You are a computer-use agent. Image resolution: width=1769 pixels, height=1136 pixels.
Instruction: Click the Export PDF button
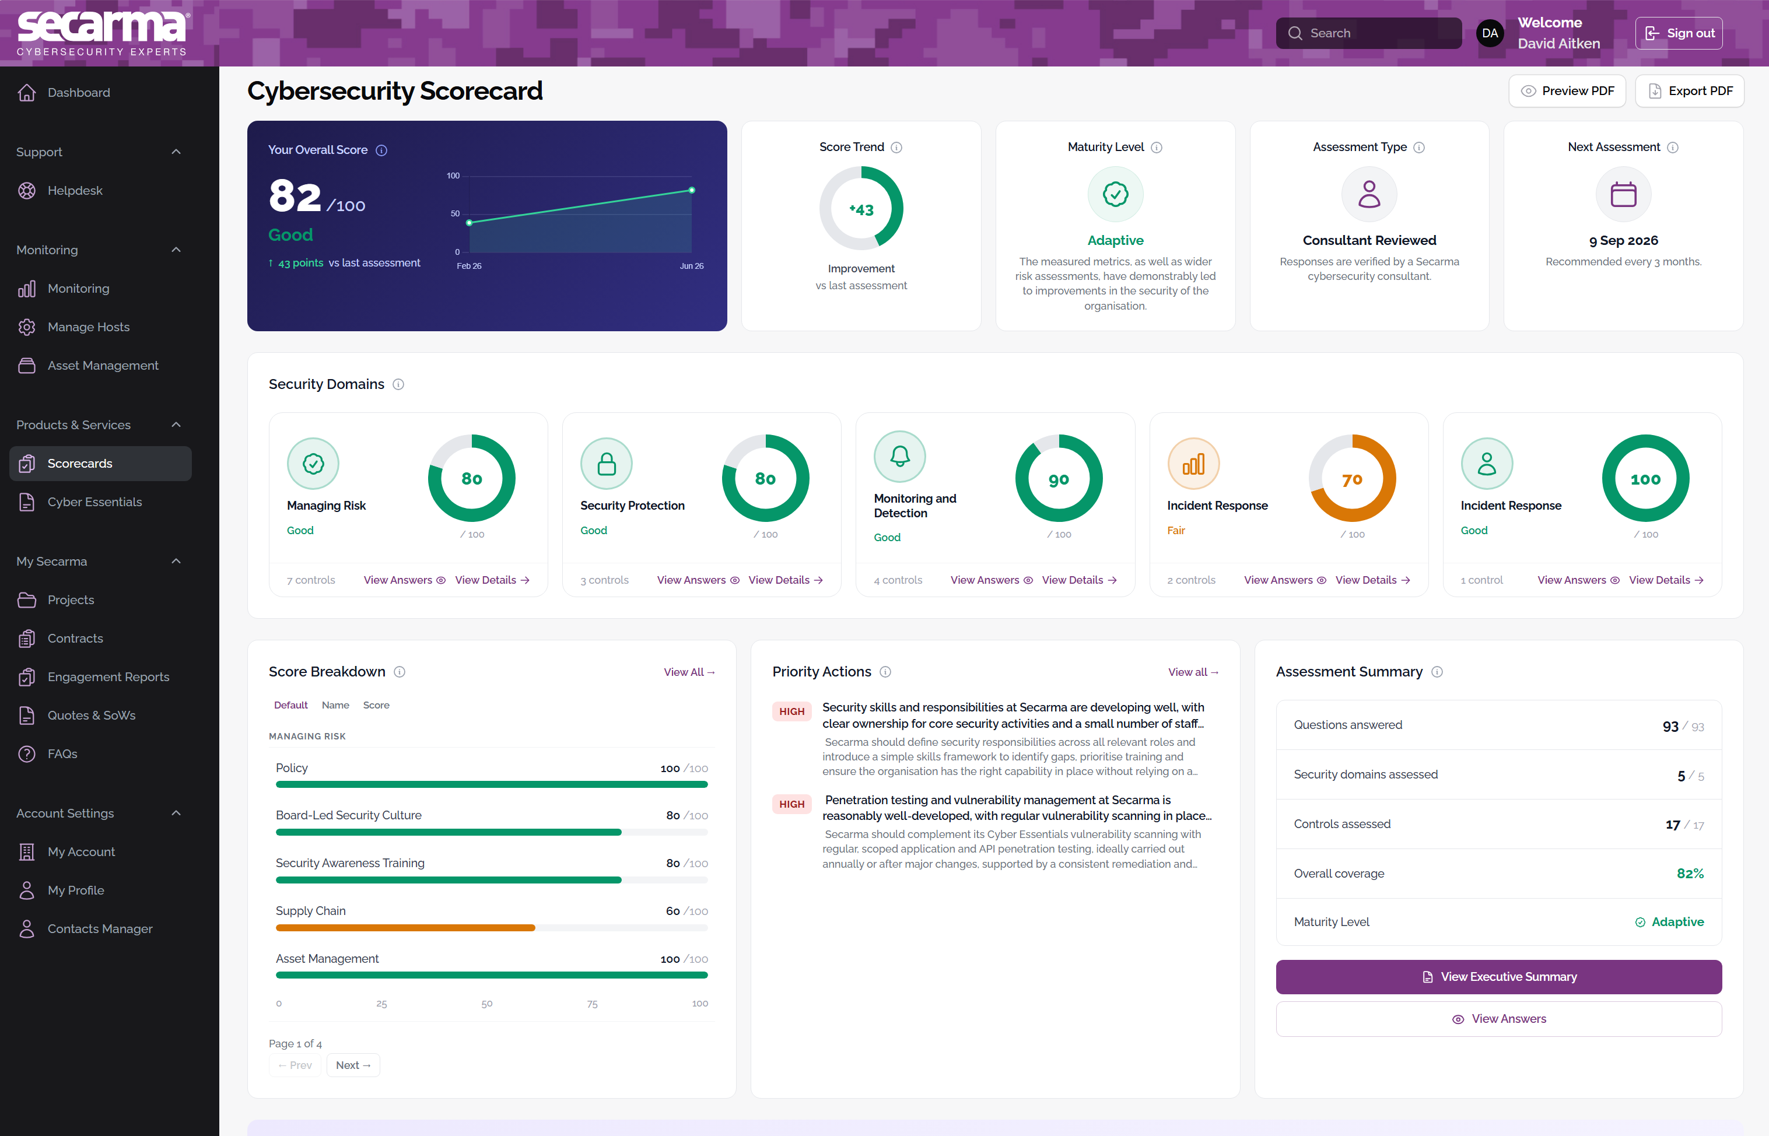(x=1689, y=91)
